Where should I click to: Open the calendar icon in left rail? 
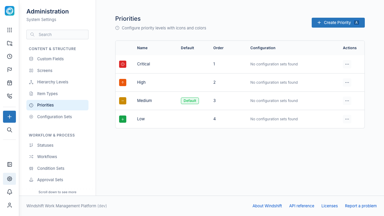pos(10,83)
